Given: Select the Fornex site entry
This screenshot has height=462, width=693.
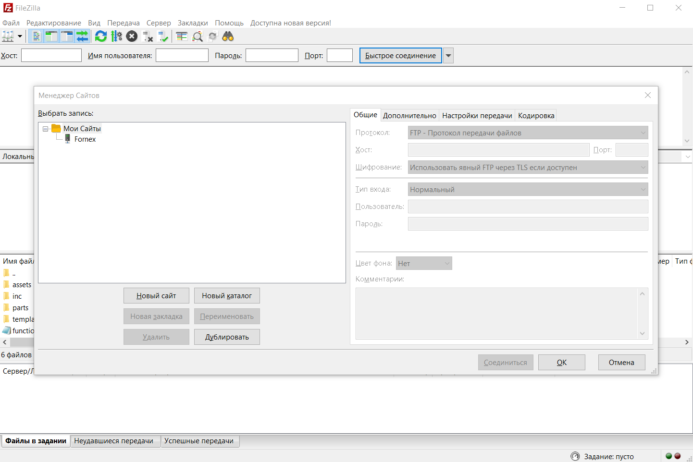Looking at the screenshot, I should (85, 139).
